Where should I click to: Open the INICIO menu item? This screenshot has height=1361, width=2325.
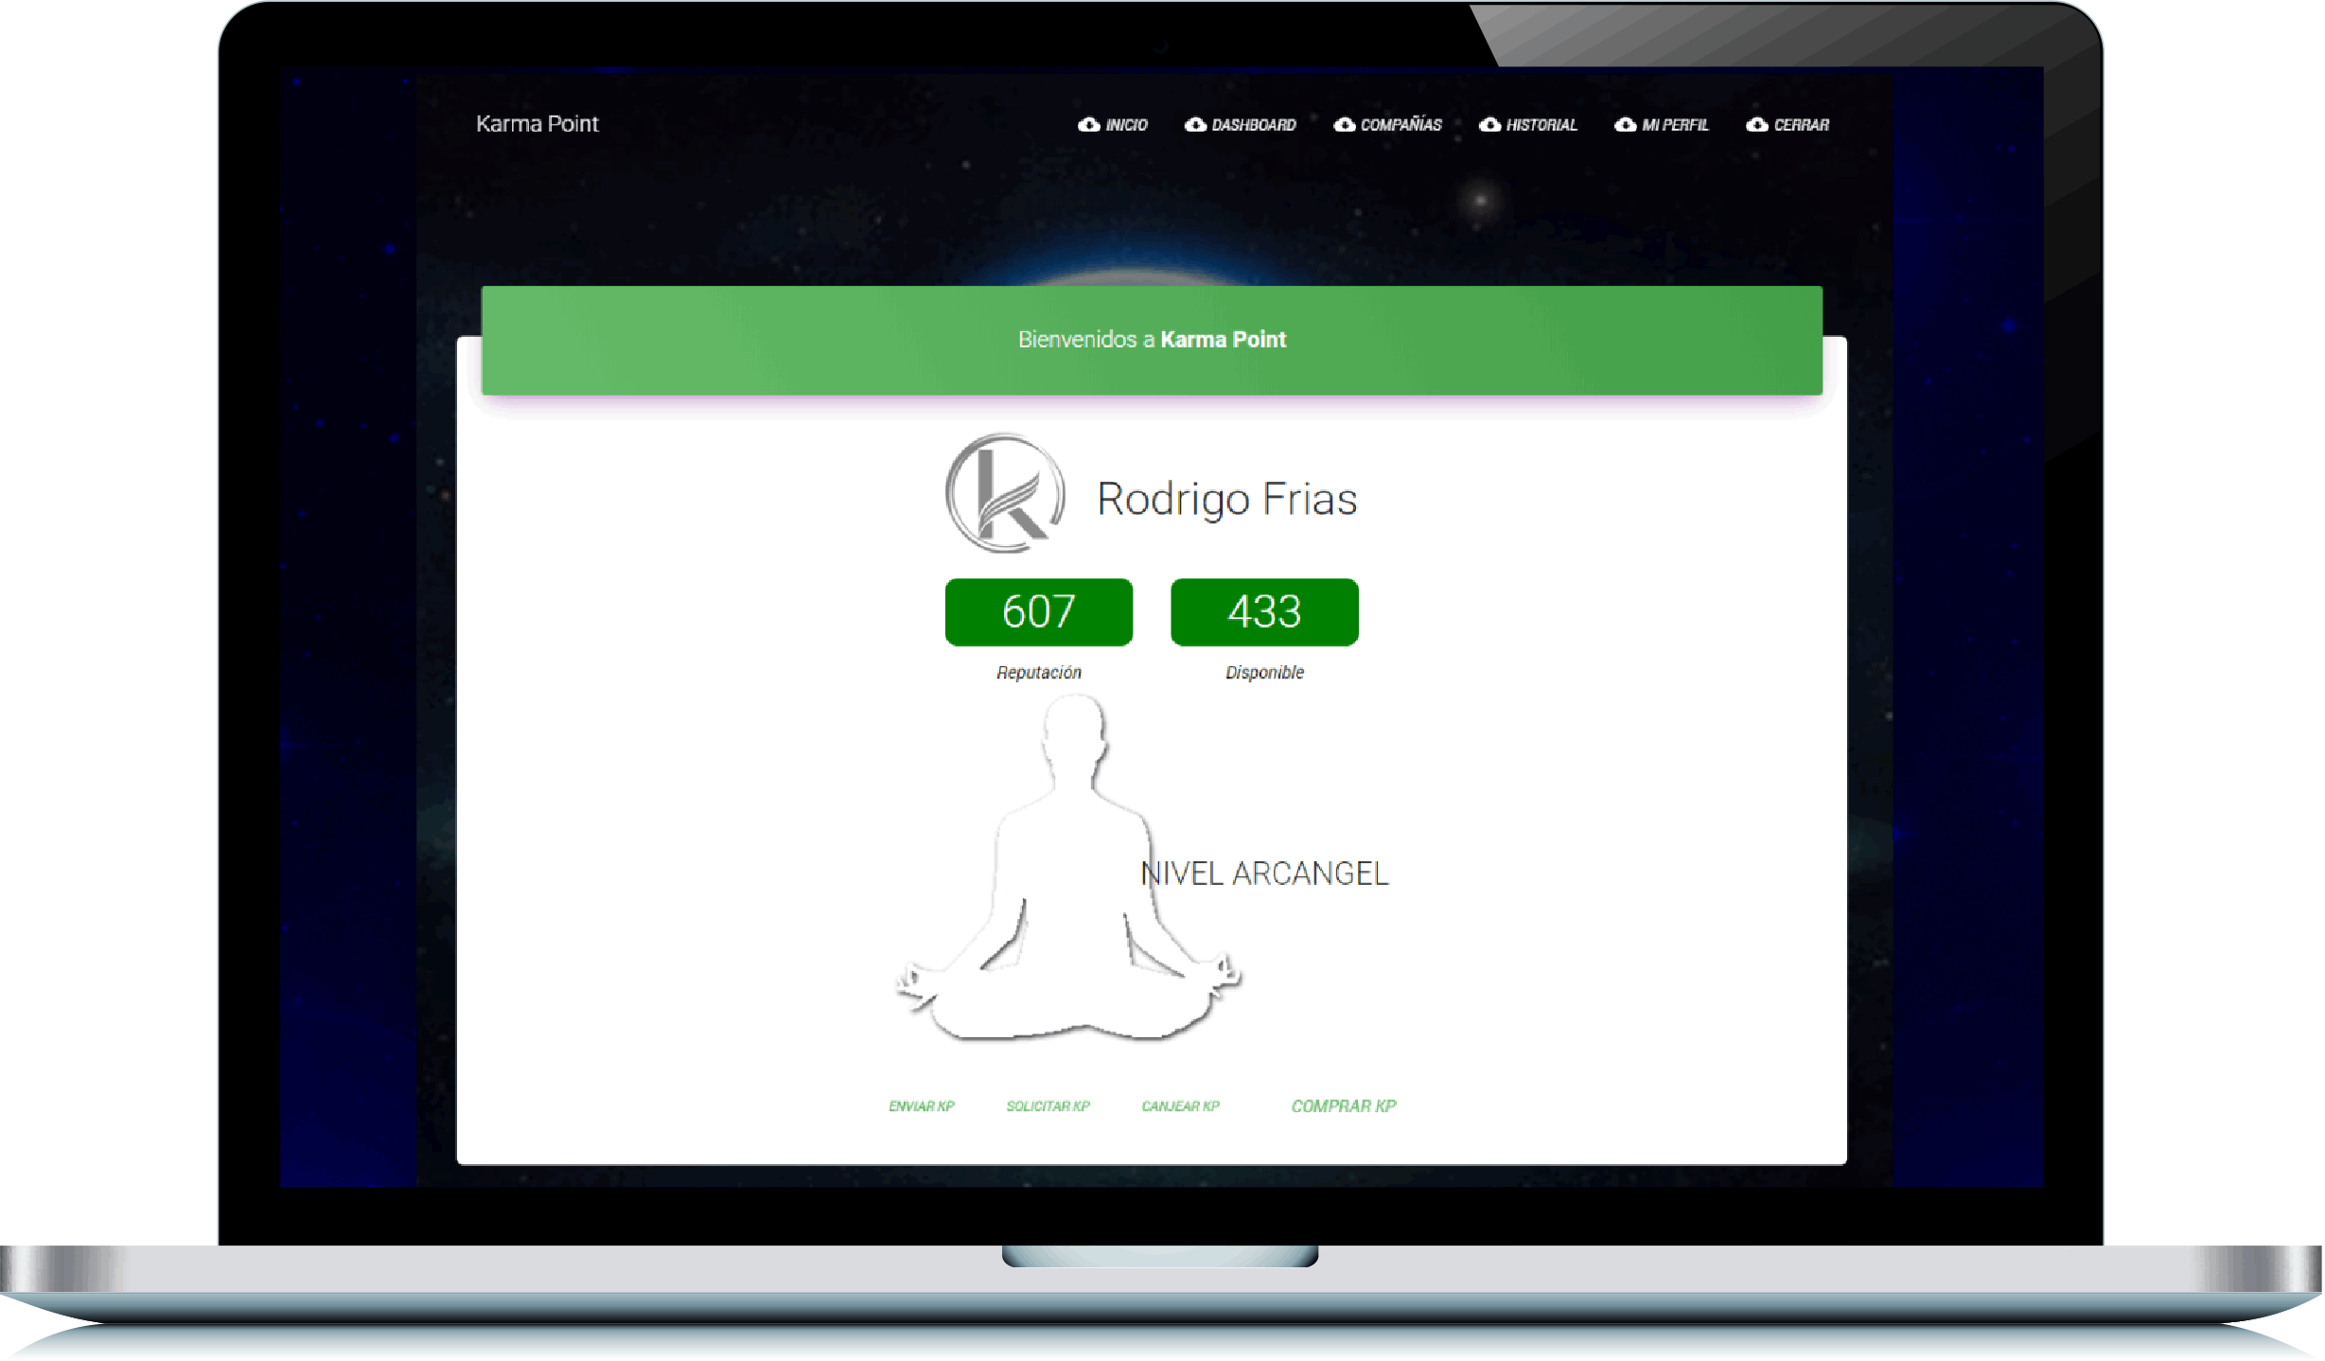(x=1126, y=125)
